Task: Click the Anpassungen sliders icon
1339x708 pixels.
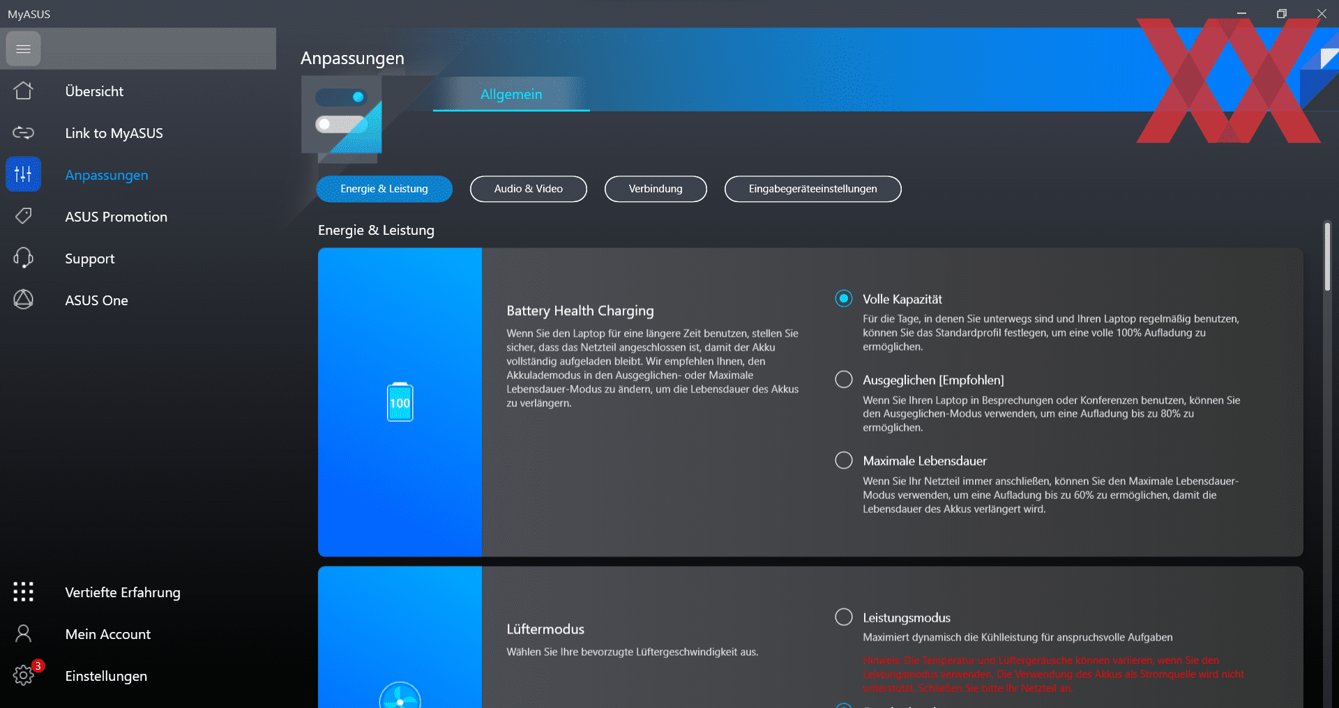Action: click(23, 174)
